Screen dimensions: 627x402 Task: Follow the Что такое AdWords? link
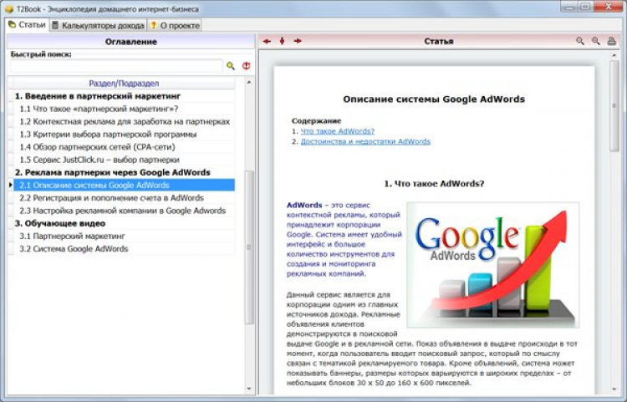(x=338, y=131)
